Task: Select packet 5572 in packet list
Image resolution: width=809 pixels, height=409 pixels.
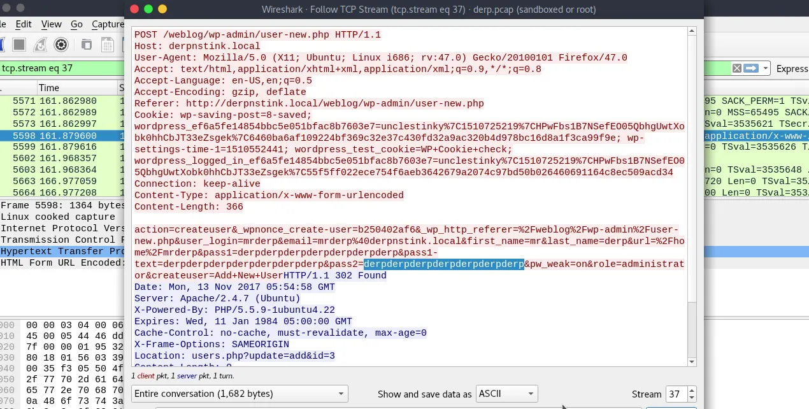Action: [62, 113]
